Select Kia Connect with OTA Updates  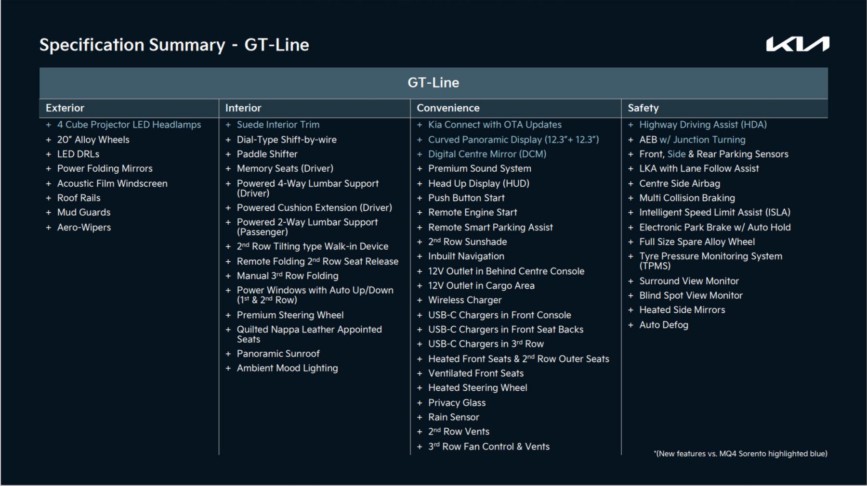tap(495, 125)
